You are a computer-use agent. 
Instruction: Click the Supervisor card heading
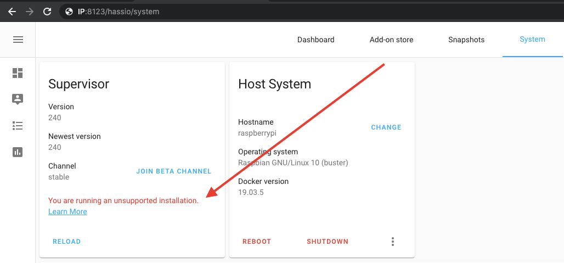point(79,84)
